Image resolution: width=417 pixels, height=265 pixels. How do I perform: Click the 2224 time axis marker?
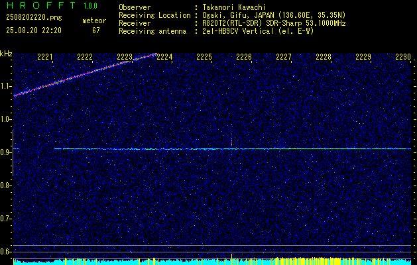164,57
